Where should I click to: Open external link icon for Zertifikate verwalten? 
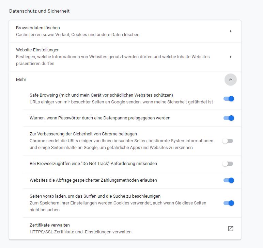(x=231, y=229)
